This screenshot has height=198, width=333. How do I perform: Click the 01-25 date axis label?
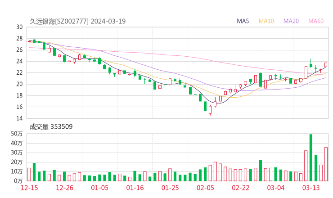pos(170,188)
